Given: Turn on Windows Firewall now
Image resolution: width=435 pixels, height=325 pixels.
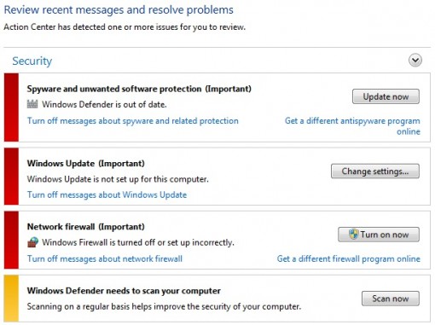Looking at the screenshot, I should (x=379, y=235).
